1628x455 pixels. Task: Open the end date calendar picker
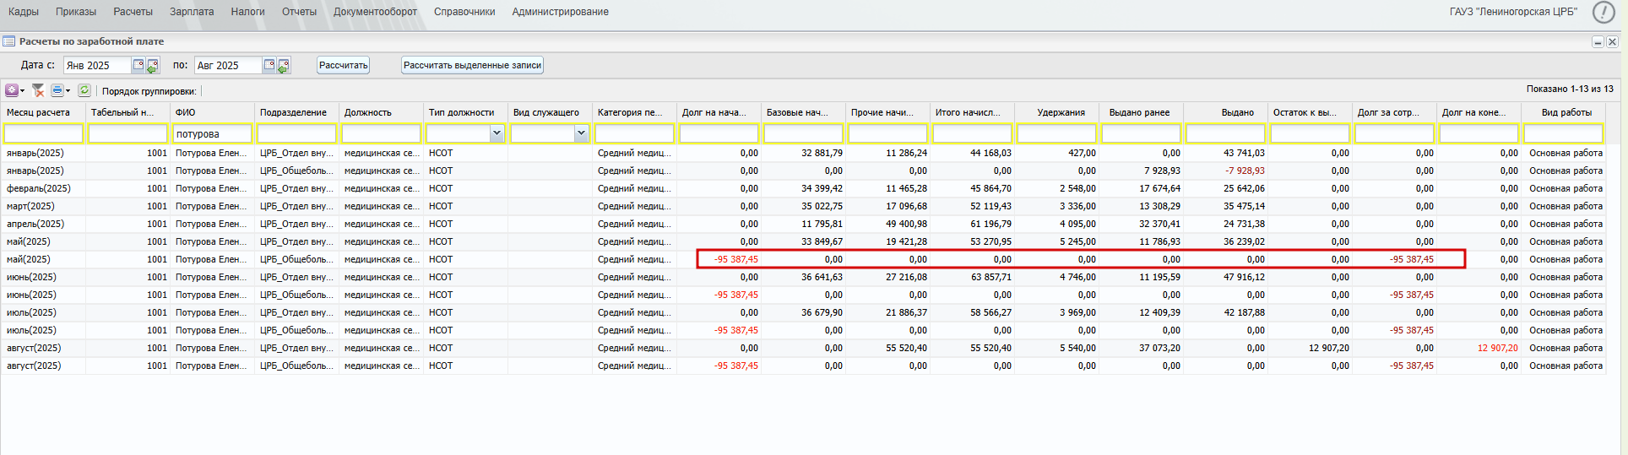269,65
